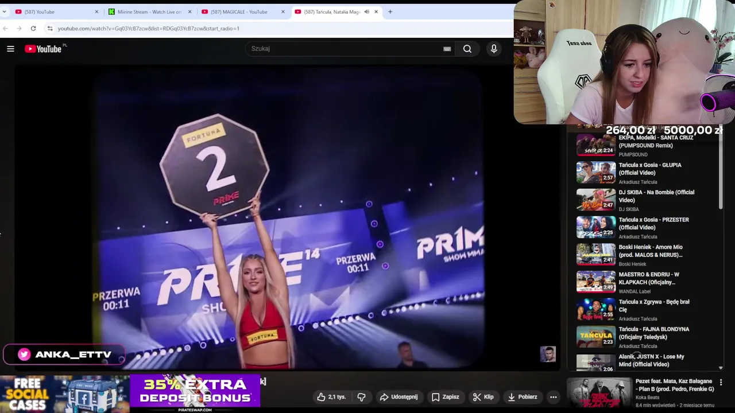Click the GŁUPIA video thumbnail
The height and width of the screenshot is (413, 735).
click(x=596, y=173)
